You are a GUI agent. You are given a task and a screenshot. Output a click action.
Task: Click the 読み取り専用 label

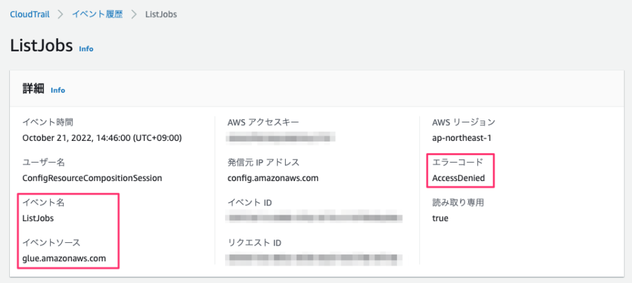point(458,202)
